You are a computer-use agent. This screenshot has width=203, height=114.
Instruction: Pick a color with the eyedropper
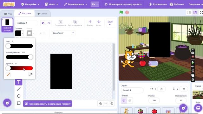click(30, 75)
